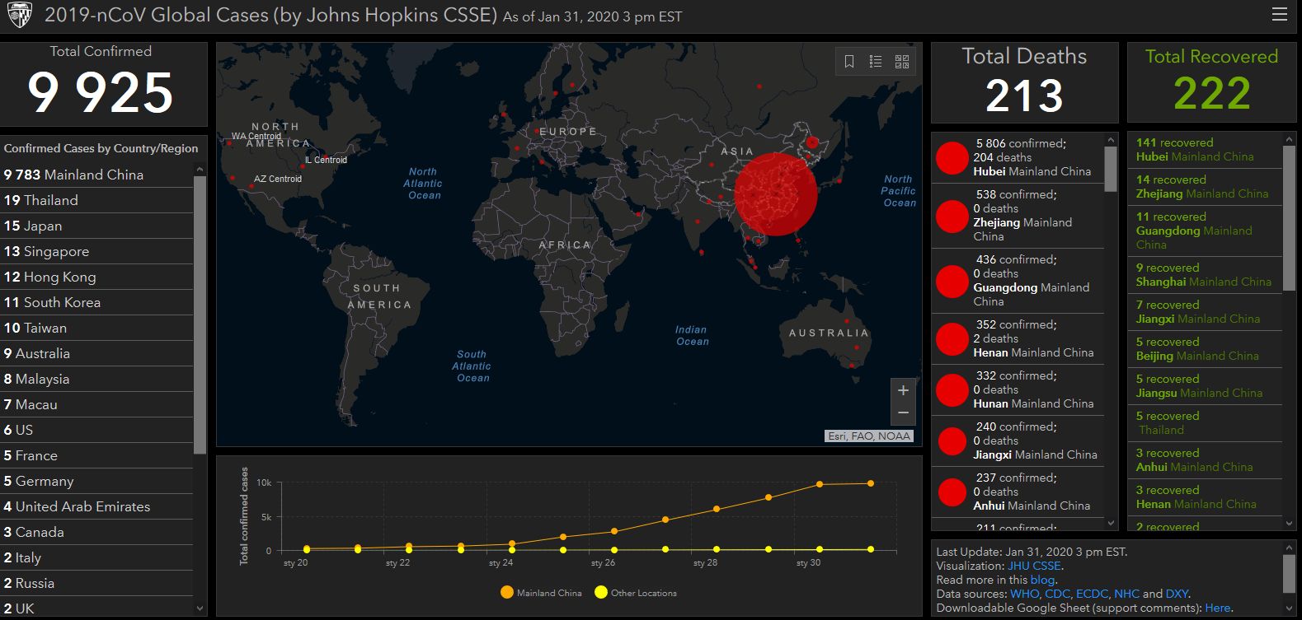Select '7 recovered Jiangxi' row
The image size is (1302, 620).
pyautogui.click(x=1205, y=312)
